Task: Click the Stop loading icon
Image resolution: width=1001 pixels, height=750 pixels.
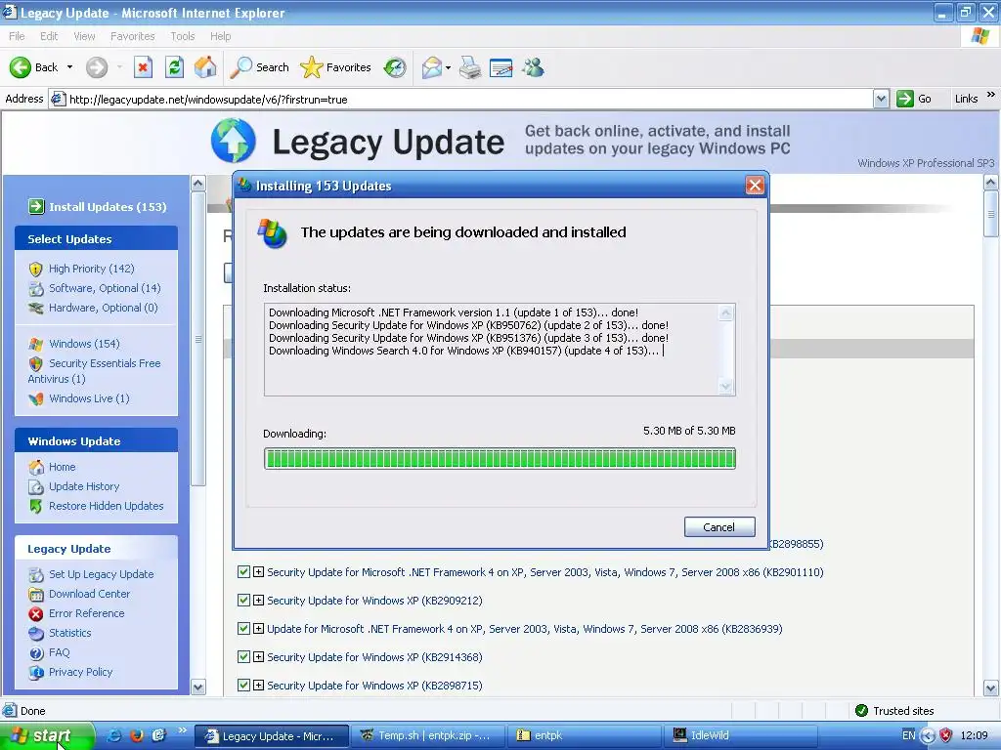Action: [143, 67]
